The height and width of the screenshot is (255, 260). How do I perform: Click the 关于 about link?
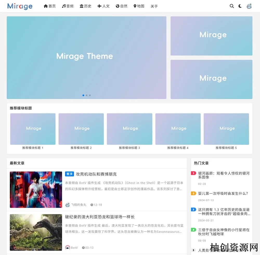pyautogui.click(x=154, y=6)
